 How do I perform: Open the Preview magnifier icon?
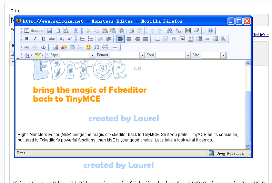pyautogui.click(x=66, y=31)
